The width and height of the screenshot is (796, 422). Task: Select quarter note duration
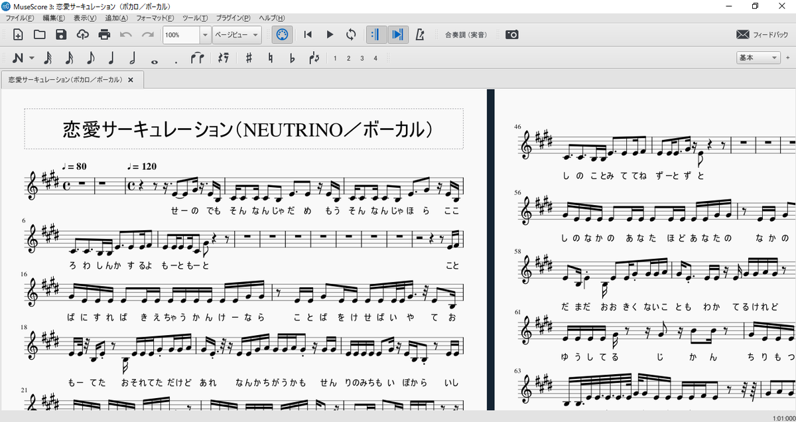(111, 58)
